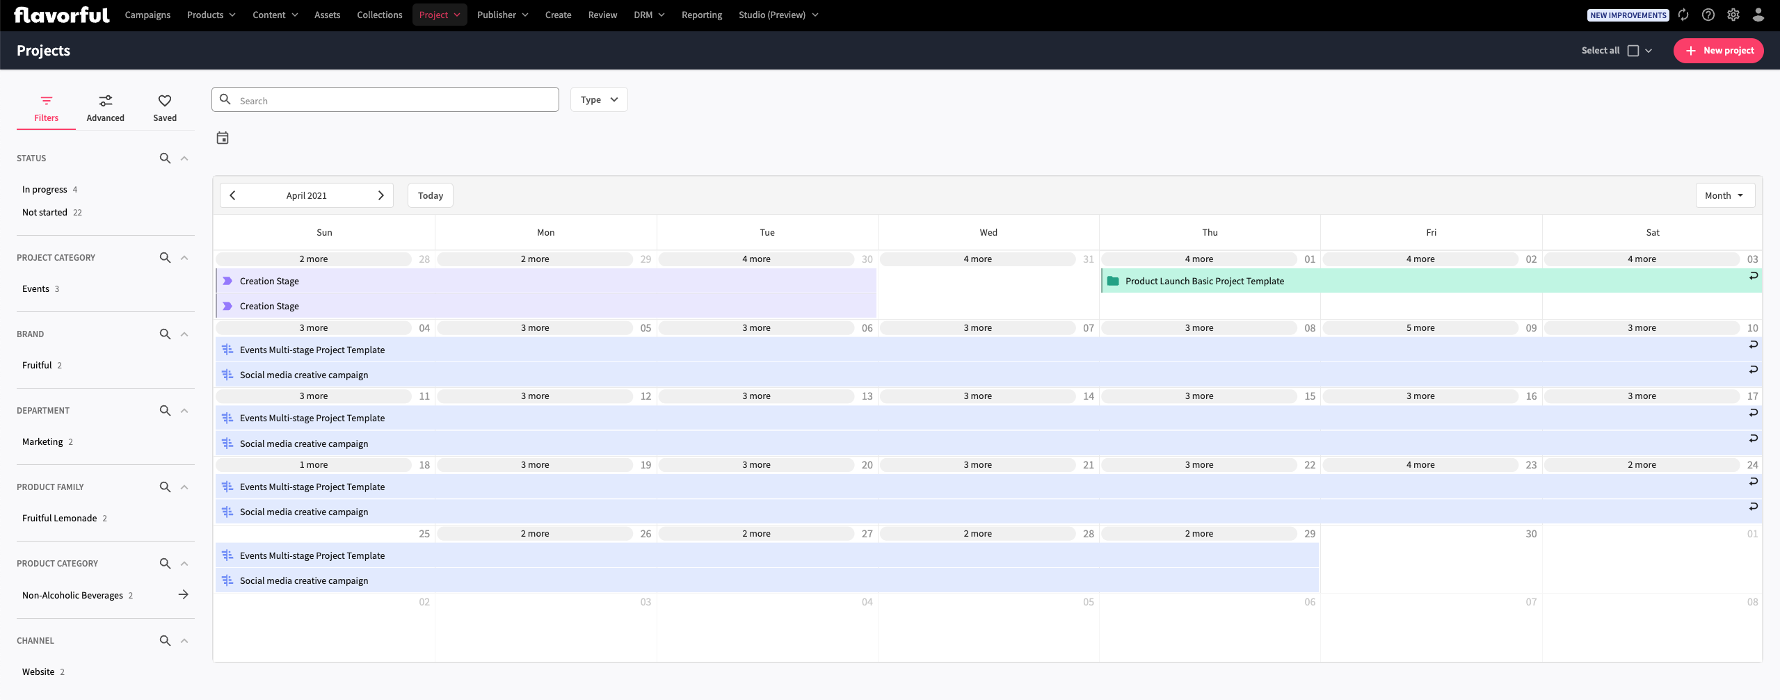1780x700 pixels.
Task: Click the refresh sync icon in header
Action: pos(1683,15)
